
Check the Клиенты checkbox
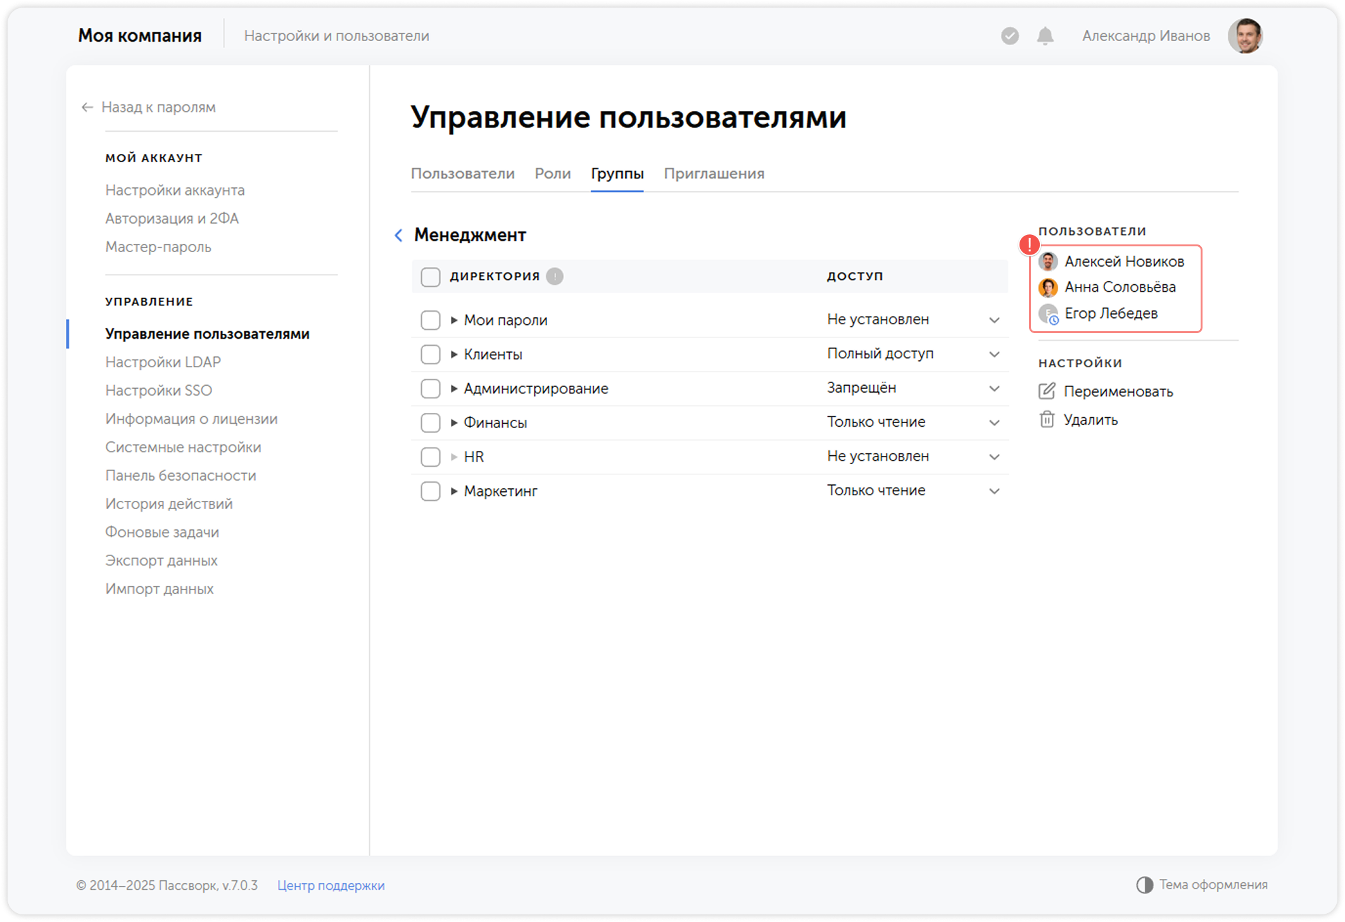(431, 354)
